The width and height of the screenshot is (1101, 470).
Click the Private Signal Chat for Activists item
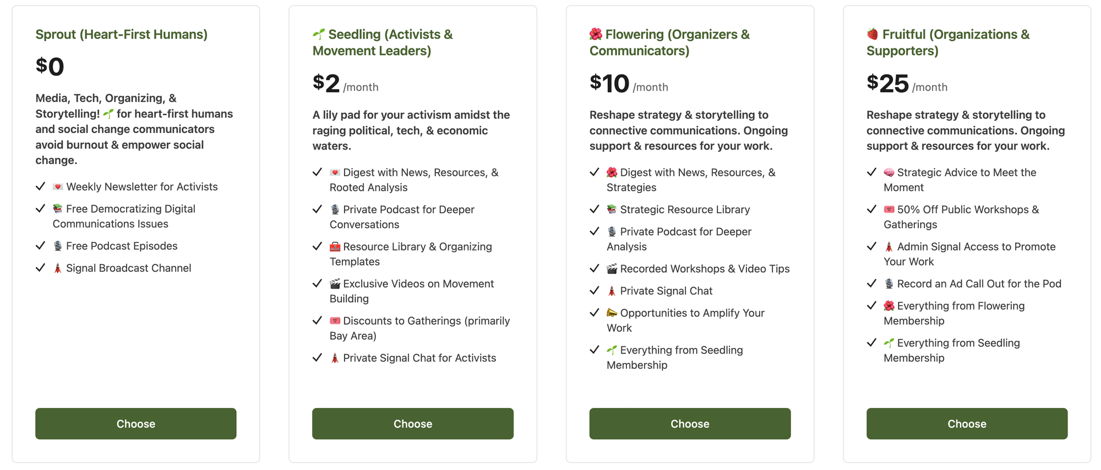click(x=413, y=358)
